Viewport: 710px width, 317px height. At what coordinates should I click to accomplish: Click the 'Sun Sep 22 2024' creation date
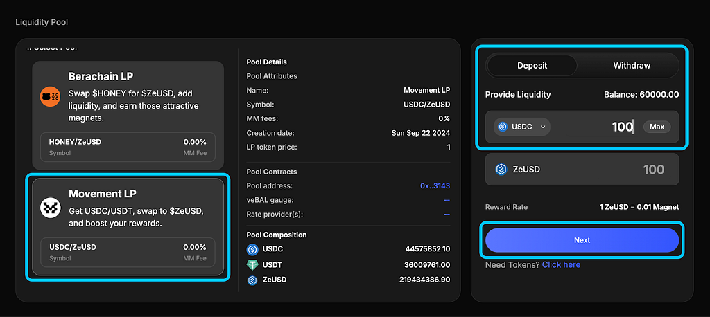(x=421, y=133)
